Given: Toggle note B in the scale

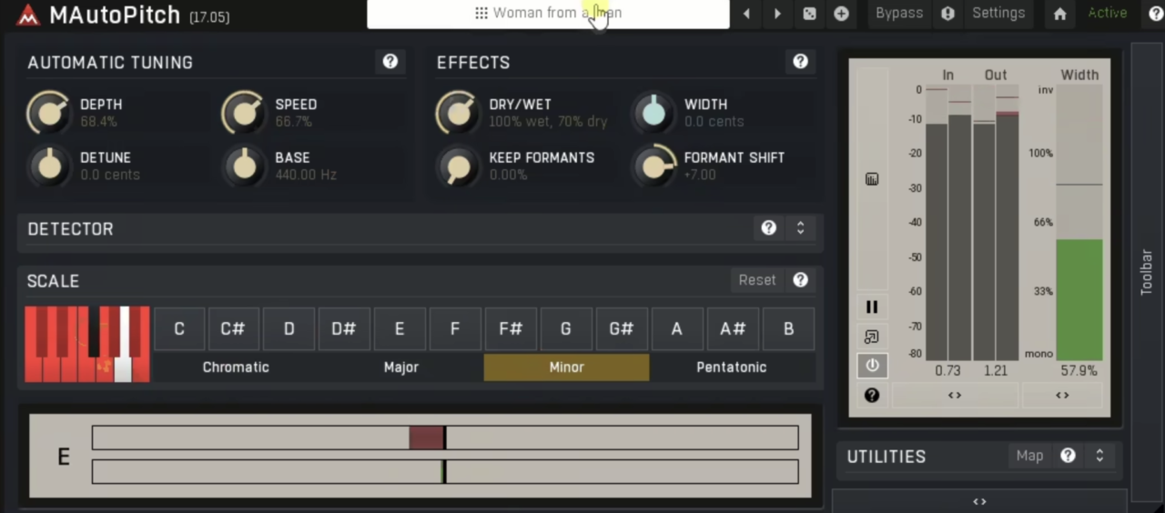Looking at the screenshot, I should pyautogui.click(x=788, y=329).
